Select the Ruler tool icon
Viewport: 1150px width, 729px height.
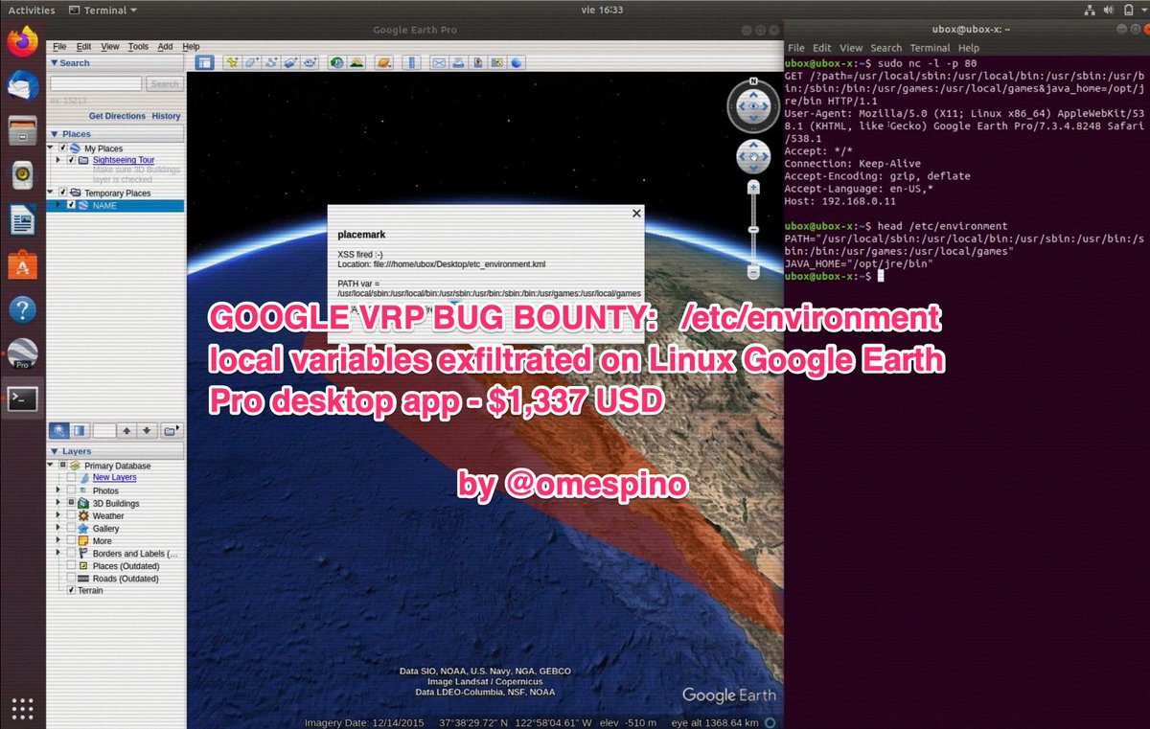coord(412,63)
